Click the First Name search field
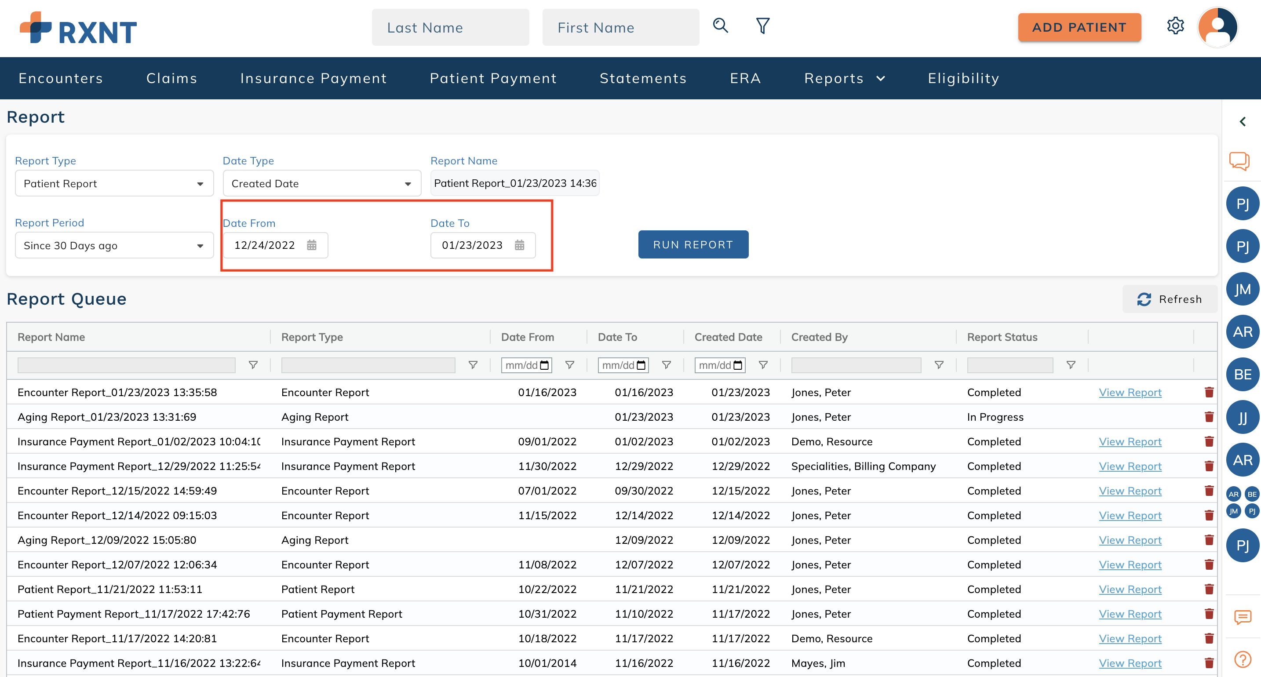1261x677 pixels. [x=621, y=27]
